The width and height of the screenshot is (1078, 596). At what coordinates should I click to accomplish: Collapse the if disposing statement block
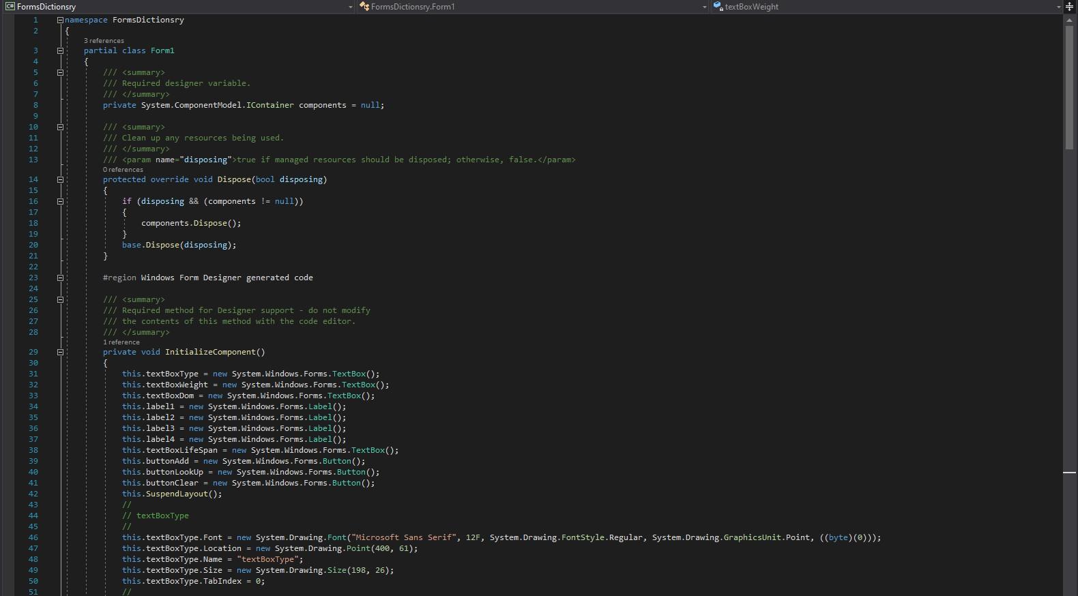(x=60, y=202)
